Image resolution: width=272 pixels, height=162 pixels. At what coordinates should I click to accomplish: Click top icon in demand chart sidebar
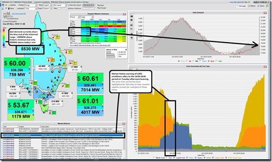click(131, 16)
